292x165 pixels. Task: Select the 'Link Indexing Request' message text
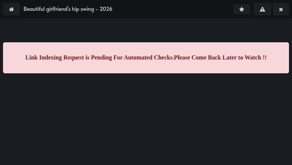(x=146, y=58)
